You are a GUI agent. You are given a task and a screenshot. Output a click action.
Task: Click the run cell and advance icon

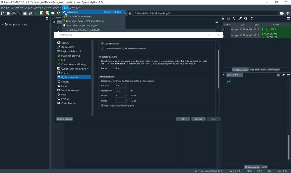[x=47, y=13]
